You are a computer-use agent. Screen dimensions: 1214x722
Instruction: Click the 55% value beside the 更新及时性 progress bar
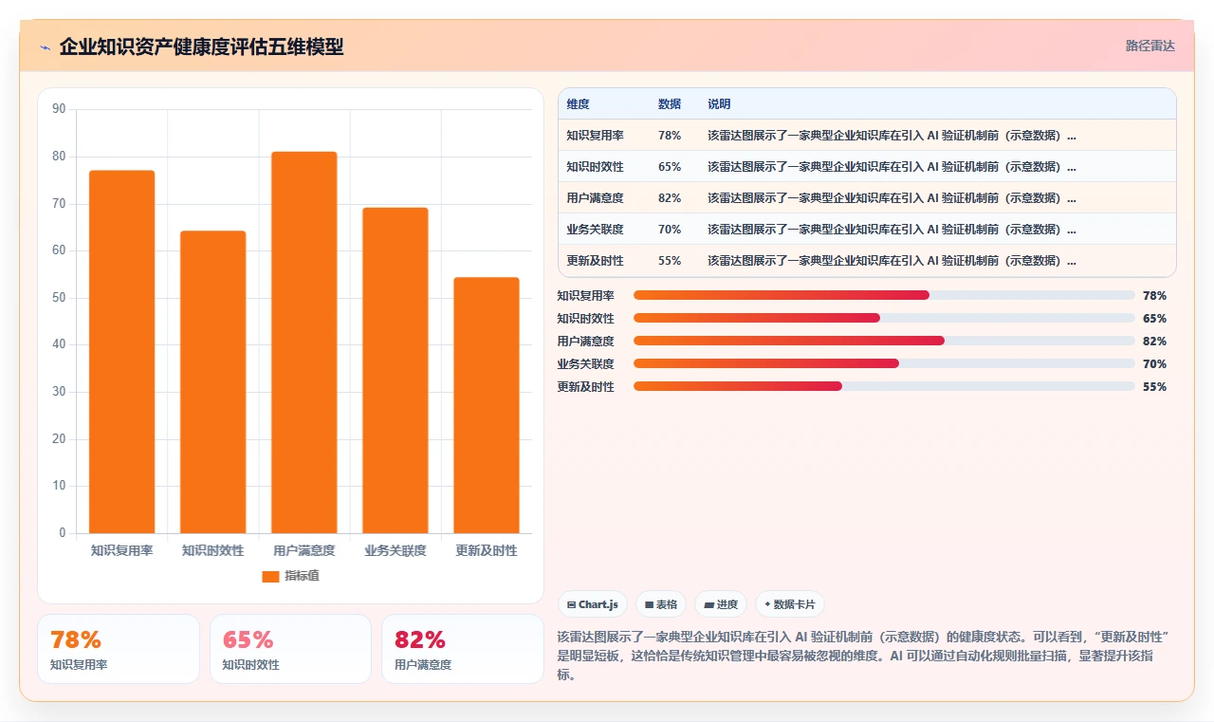pos(1154,387)
